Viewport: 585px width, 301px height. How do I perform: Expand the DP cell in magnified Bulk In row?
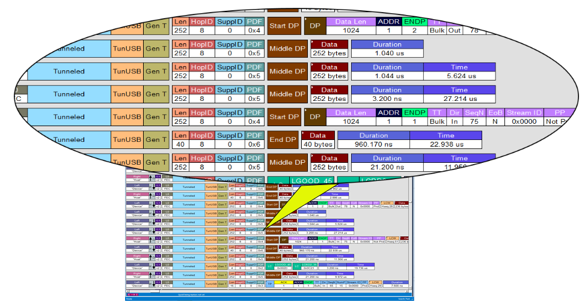(314, 117)
